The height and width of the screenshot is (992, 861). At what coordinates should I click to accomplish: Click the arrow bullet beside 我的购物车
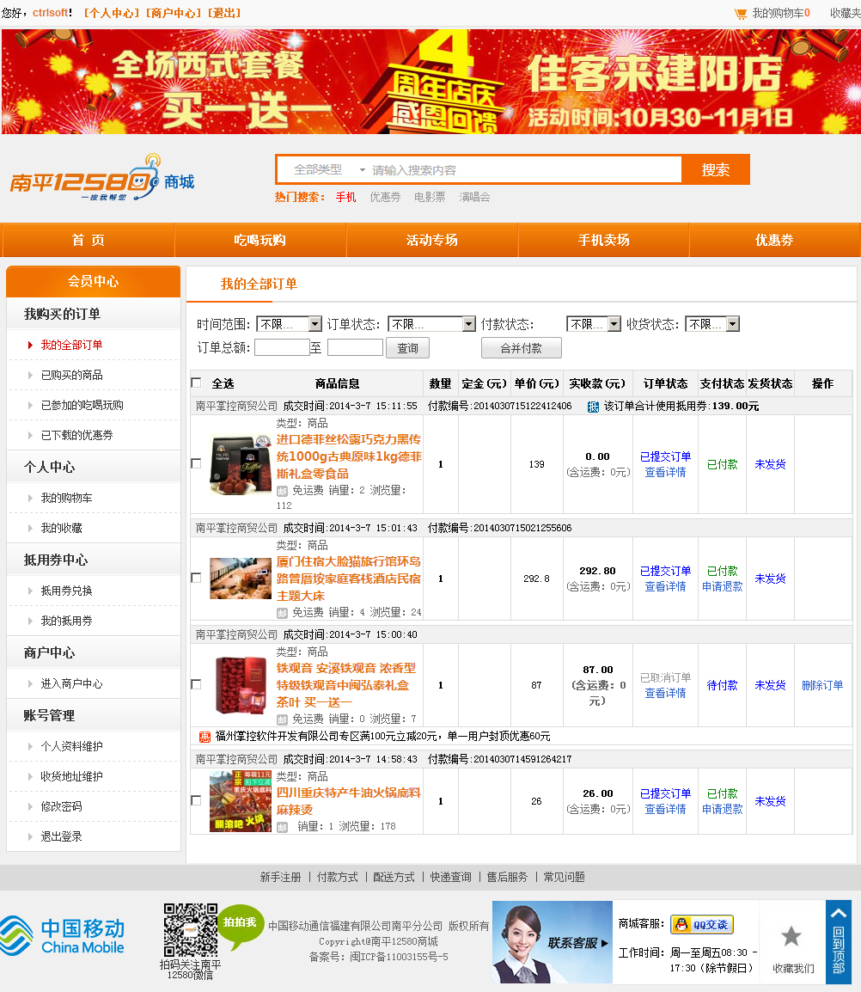click(30, 498)
